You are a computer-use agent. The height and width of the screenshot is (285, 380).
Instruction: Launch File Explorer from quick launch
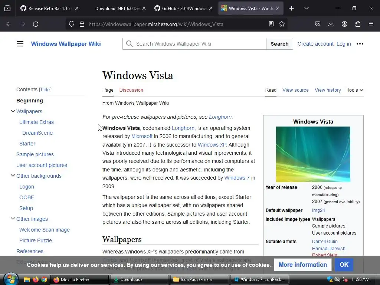[27, 279]
